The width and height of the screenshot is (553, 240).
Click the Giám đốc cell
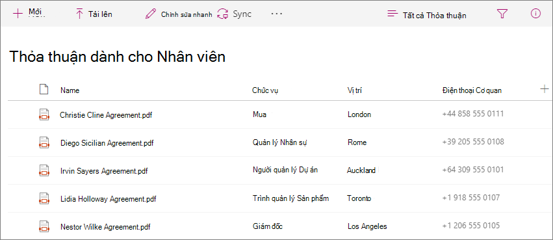click(x=268, y=226)
